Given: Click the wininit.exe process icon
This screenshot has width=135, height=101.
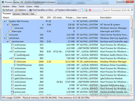Looking at the screenshot, I should click(x=7, y=38).
